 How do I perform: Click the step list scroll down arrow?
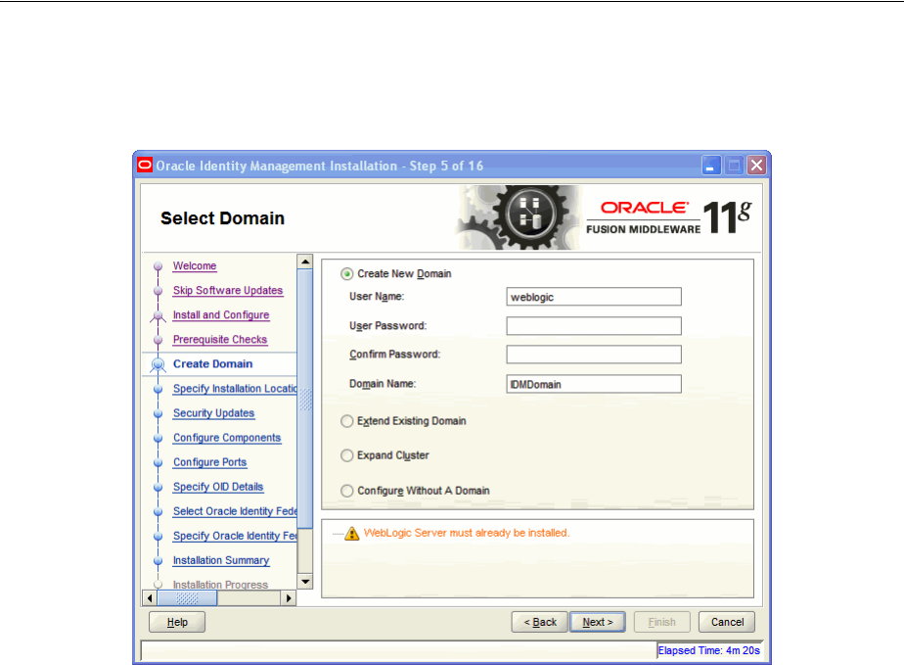pos(305,582)
